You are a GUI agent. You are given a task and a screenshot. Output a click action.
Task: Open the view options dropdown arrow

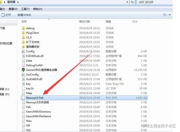pos(170,15)
